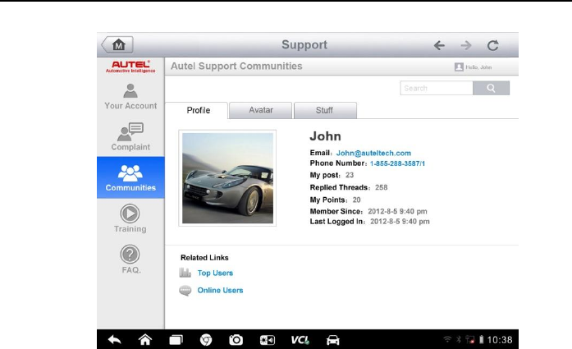Select the Communities sidebar item
Image resolution: width=572 pixels, height=349 pixels.
tap(130, 178)
